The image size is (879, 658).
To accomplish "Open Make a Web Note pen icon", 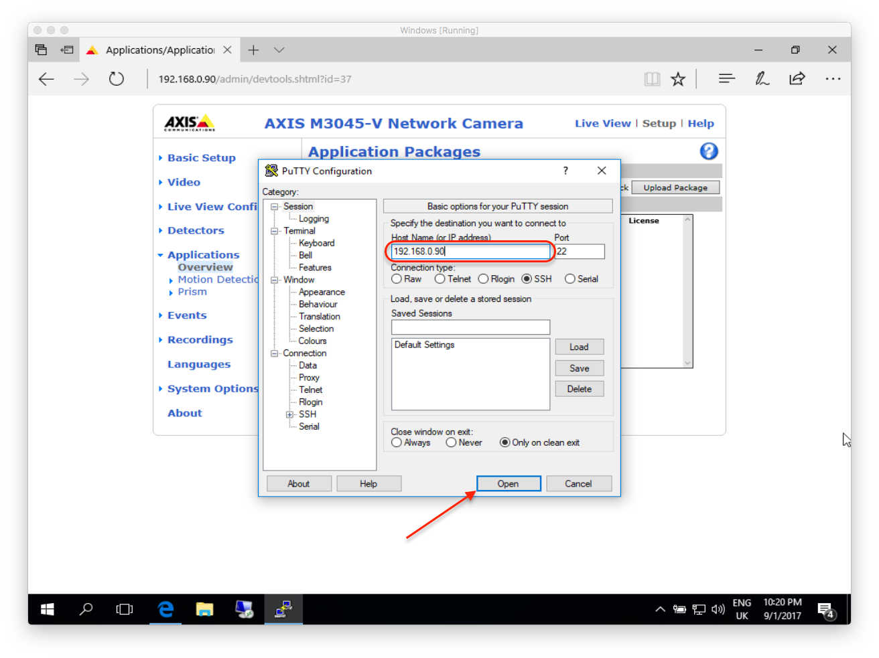I will coord(762,79).
